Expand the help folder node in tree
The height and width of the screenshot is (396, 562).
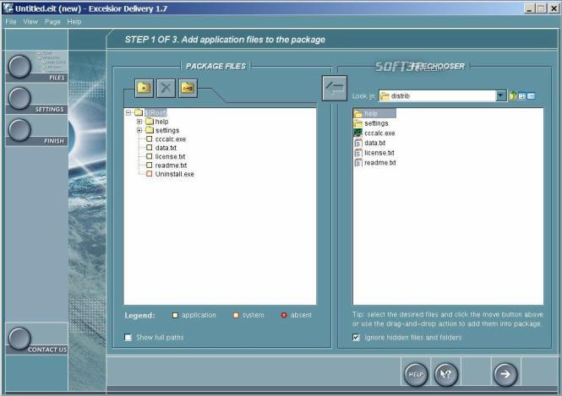[x=139, y=122]
